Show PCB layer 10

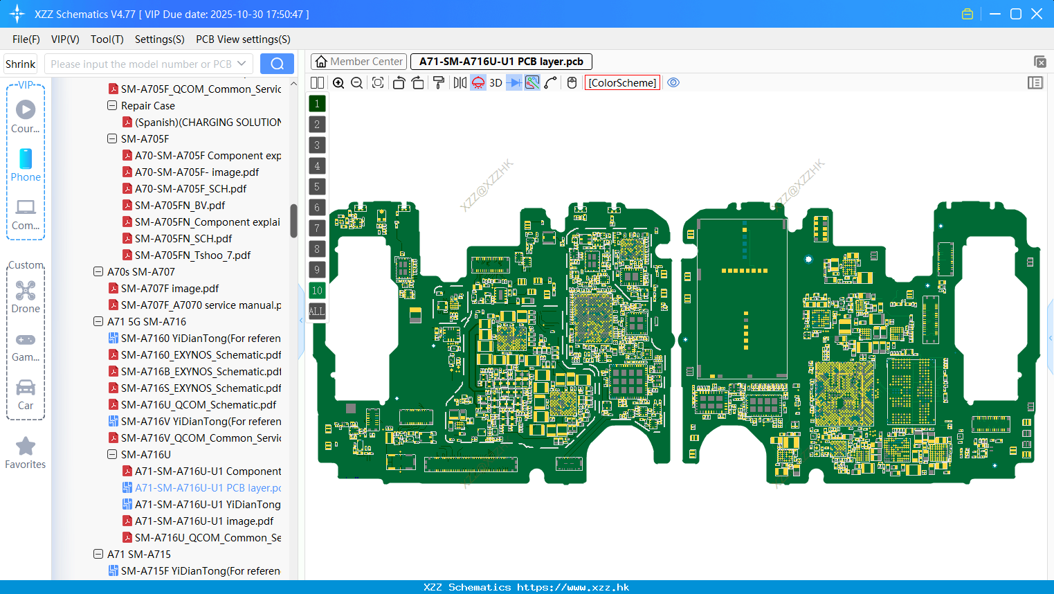point(317,291)
